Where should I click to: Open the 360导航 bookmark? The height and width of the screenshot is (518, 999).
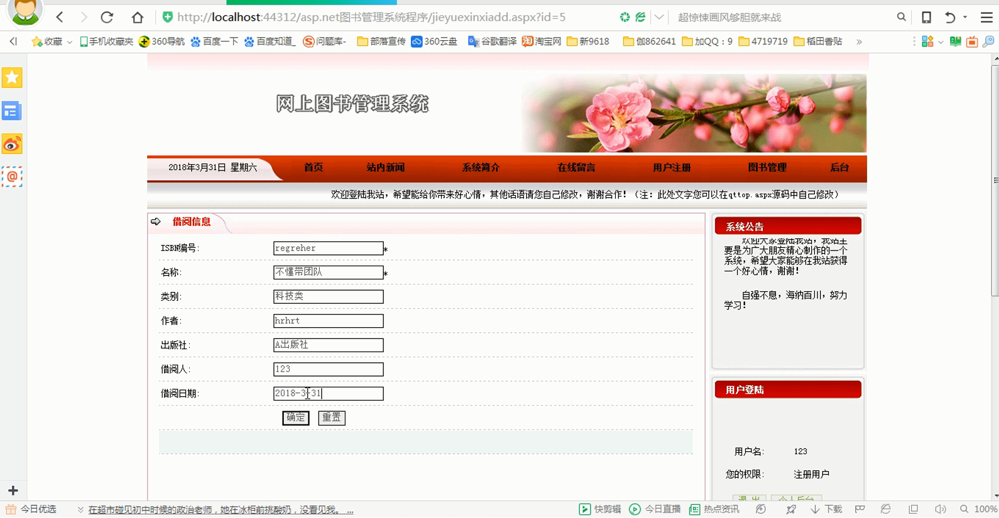coord(161,41)
